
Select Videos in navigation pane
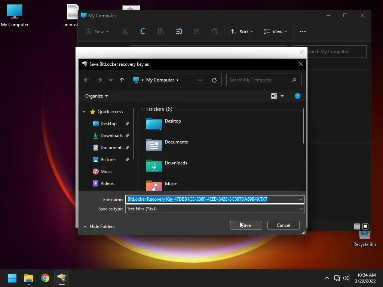tap(107, 183)
